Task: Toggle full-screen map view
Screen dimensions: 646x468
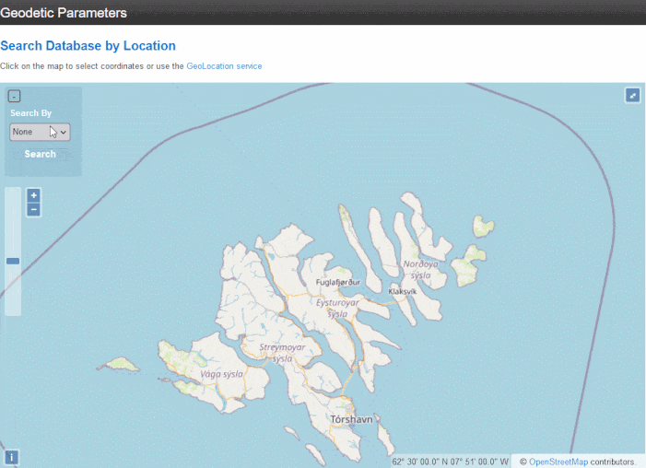Action: (x=632, y=95)
